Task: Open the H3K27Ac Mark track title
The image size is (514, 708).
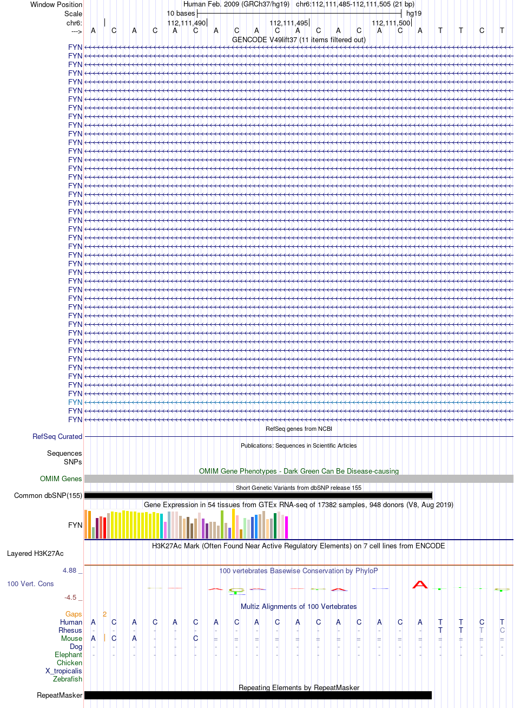Action: (x=299, y=546)
